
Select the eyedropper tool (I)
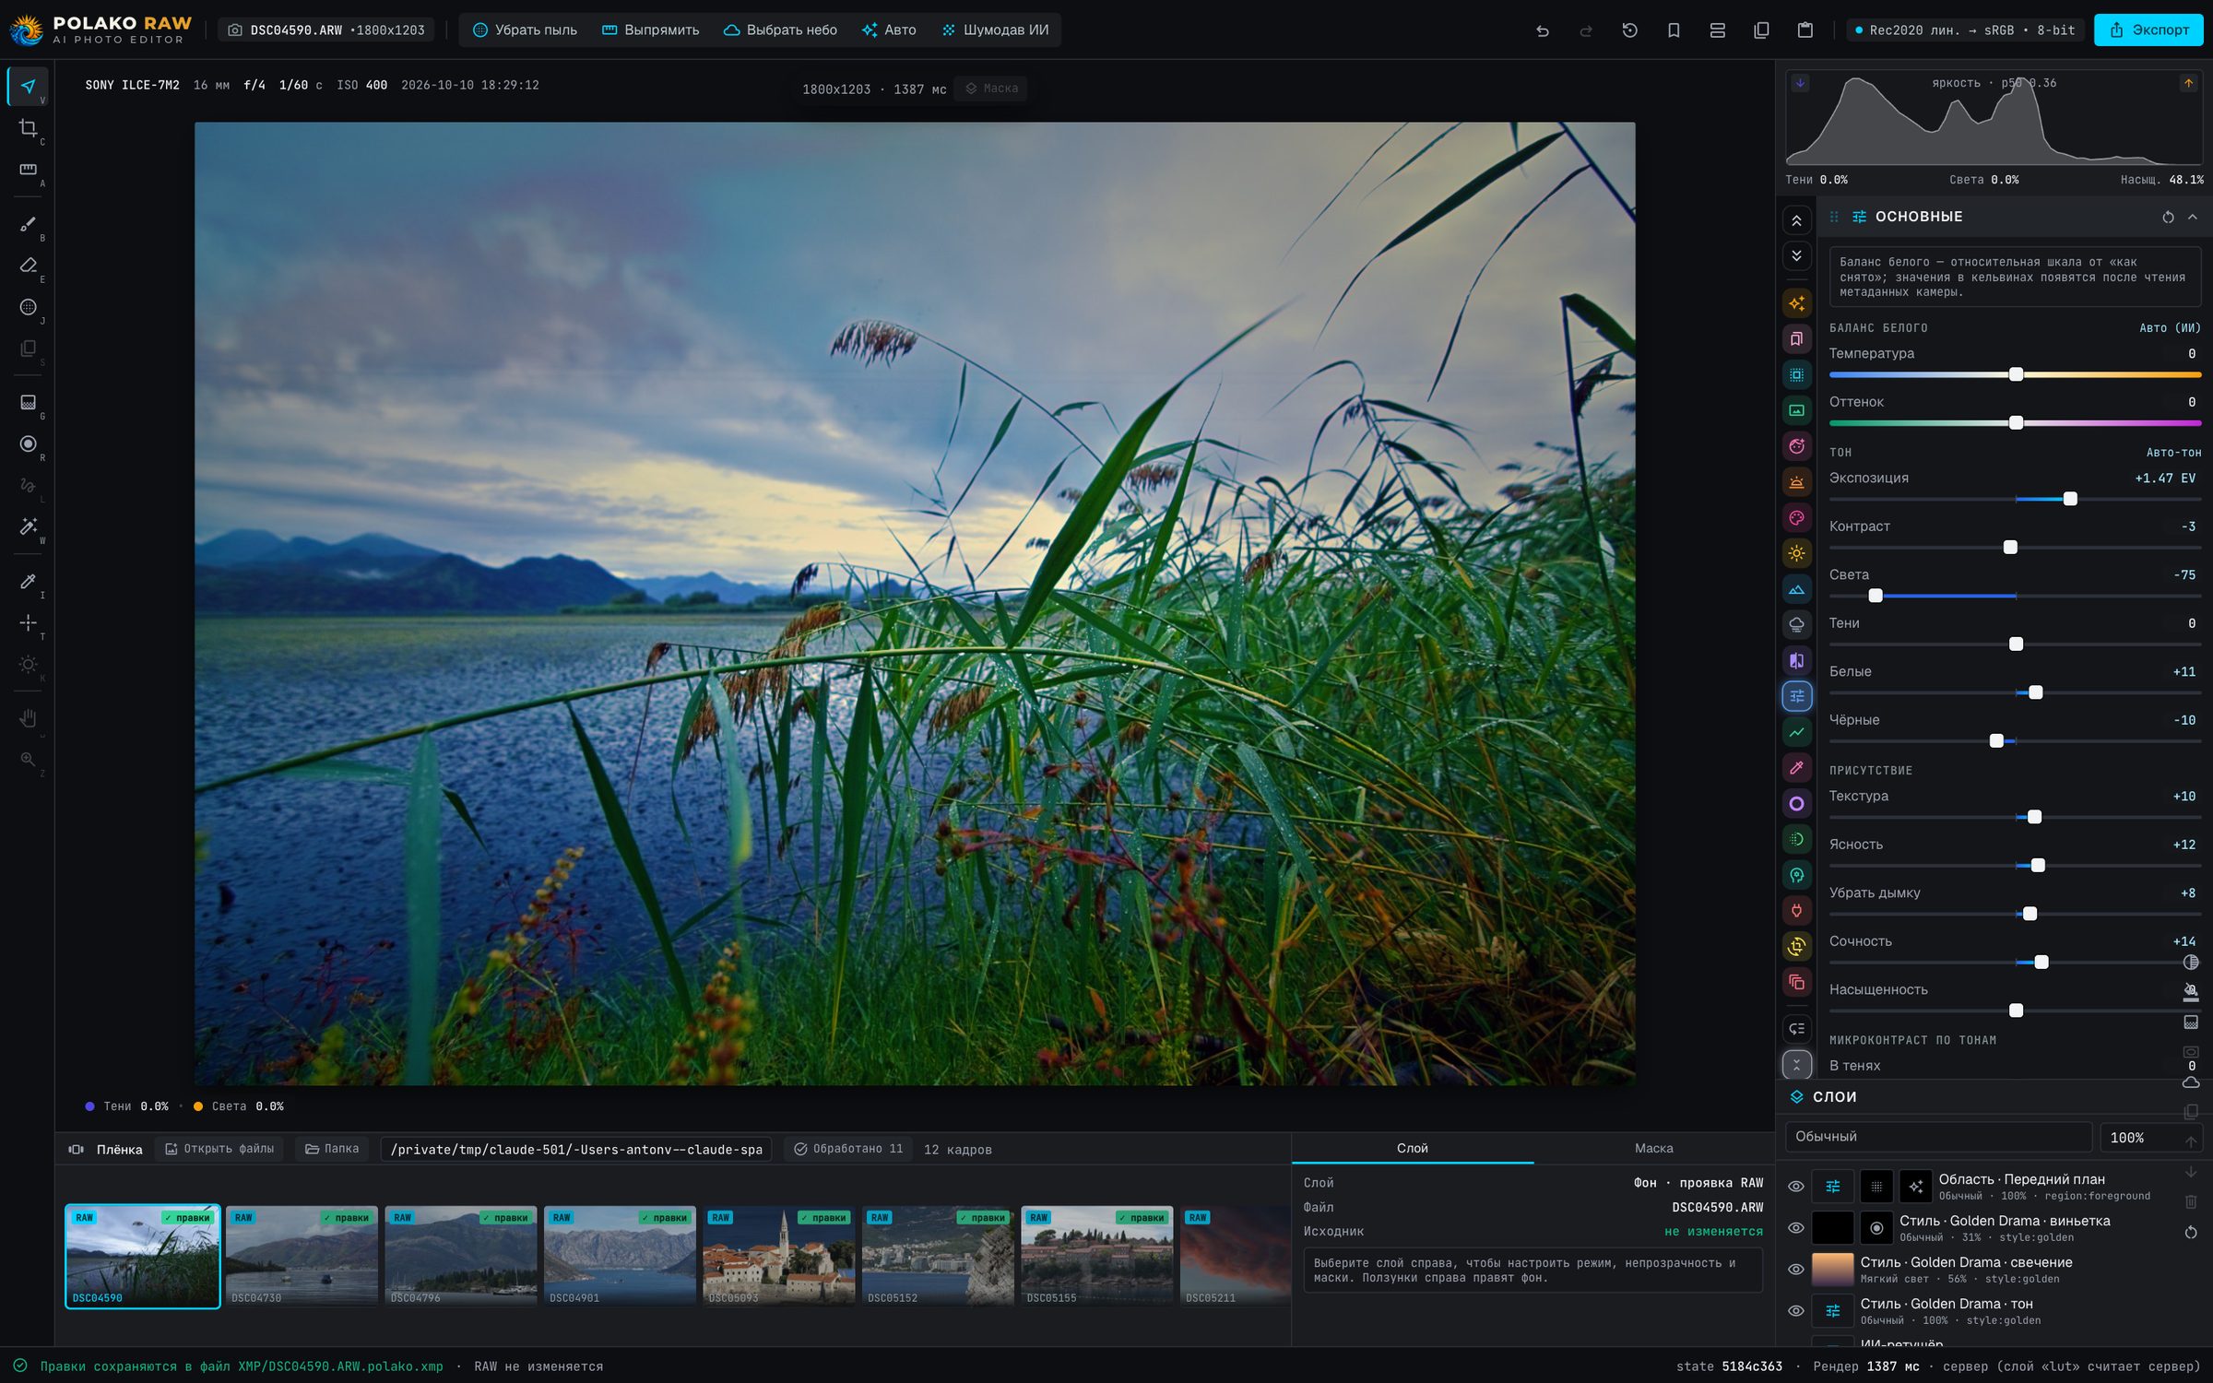(29, 582)
